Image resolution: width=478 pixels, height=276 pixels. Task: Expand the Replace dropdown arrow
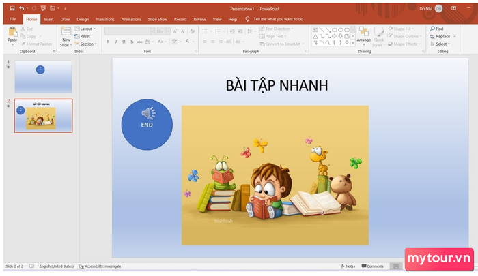coord(455,37)
